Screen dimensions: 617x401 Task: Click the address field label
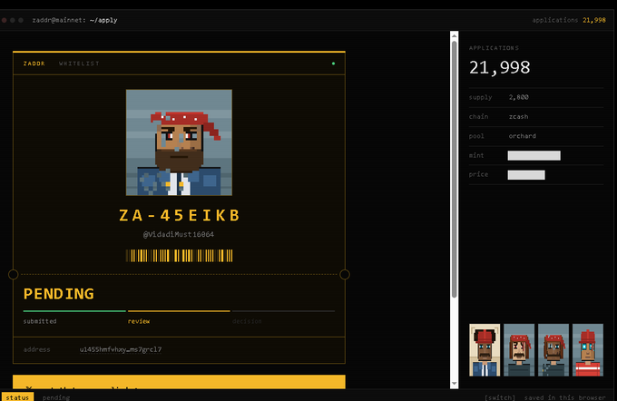tap(36, 349)
